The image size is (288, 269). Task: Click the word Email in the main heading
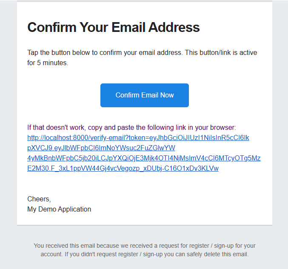tap(128, 27)
